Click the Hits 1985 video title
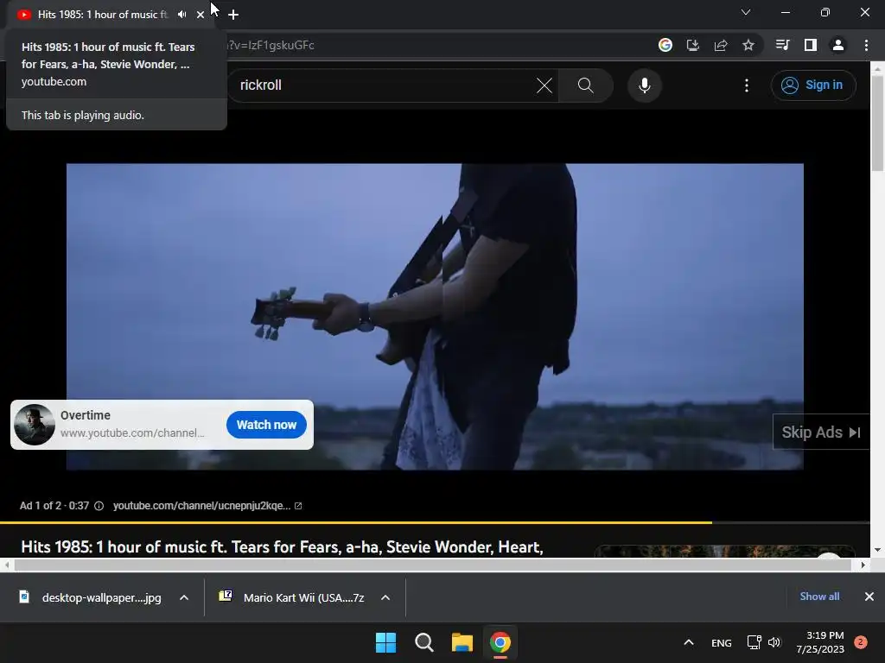The width and height of the screenshot is (885, 663). point(282,546)
